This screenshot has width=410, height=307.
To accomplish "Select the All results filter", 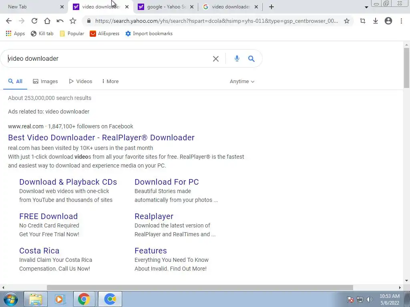I will (15, 82).
